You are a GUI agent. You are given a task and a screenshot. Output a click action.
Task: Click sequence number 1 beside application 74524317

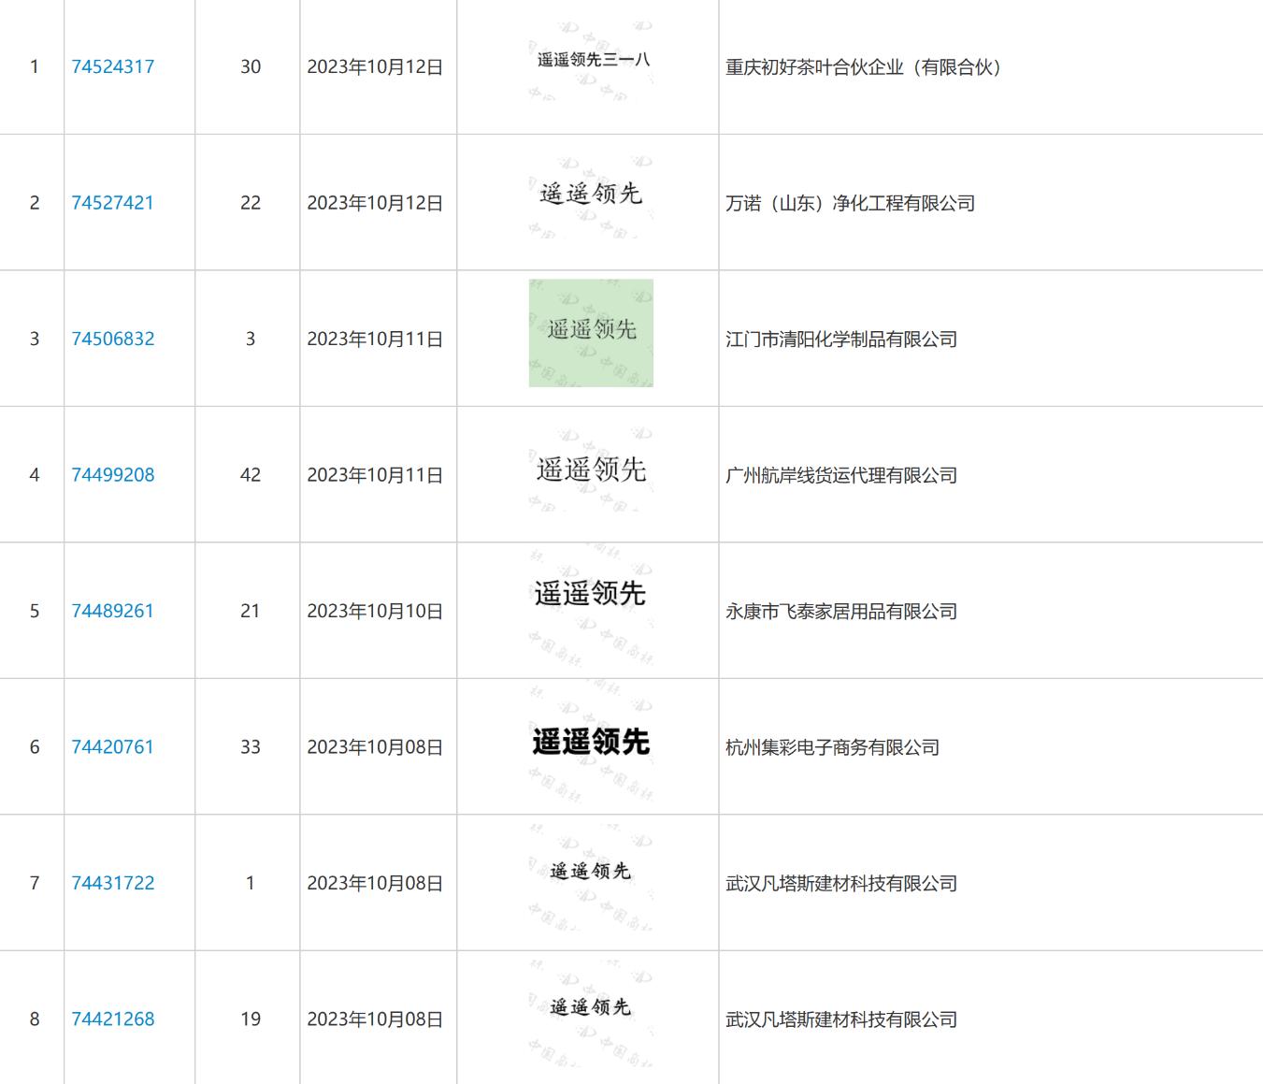[x=35, y=66]
